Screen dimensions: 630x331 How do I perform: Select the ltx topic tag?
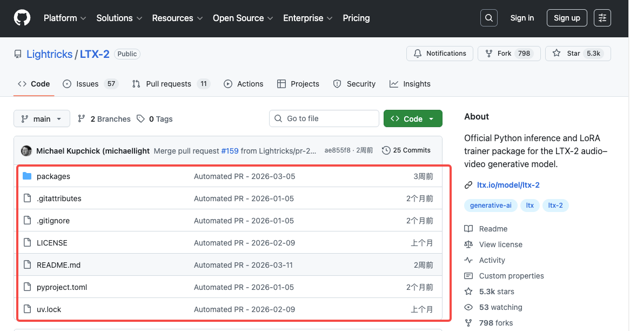coord(530,206)
